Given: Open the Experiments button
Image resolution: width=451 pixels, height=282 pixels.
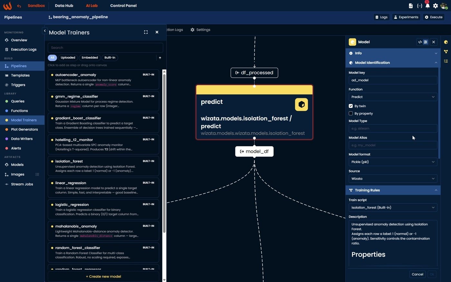Looking at the screenshot, I should (x=406, y=17).
